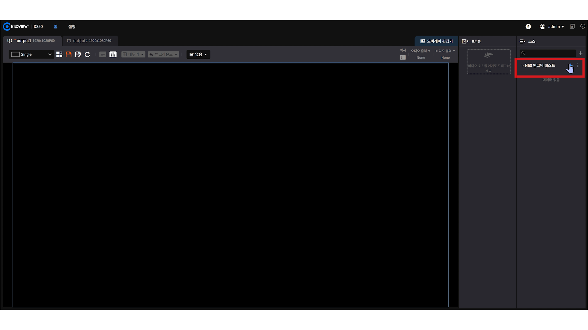Collapse the N60 인코딩 테스트 group
Screen dimensions: 588x330
coord(522,66)
